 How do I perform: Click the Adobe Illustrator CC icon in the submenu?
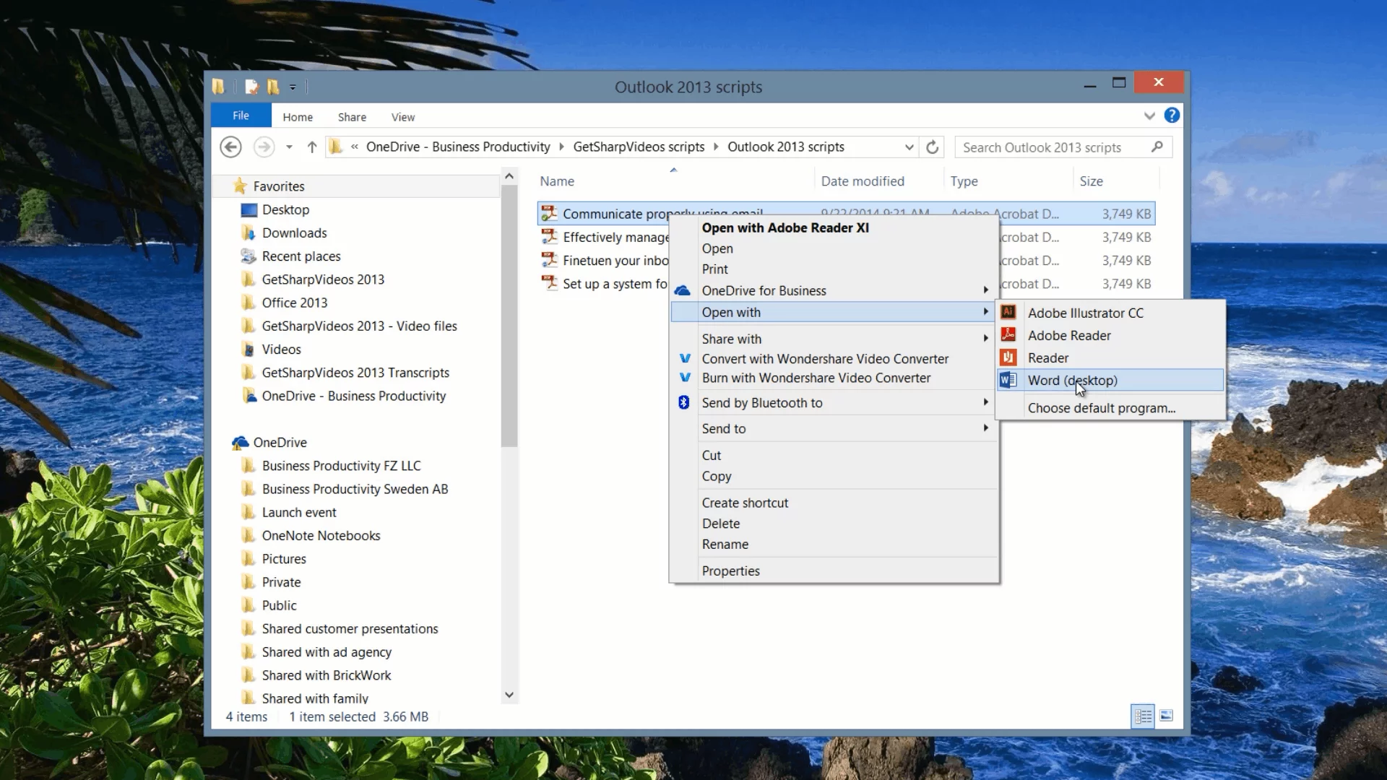tap(1008, 312)
